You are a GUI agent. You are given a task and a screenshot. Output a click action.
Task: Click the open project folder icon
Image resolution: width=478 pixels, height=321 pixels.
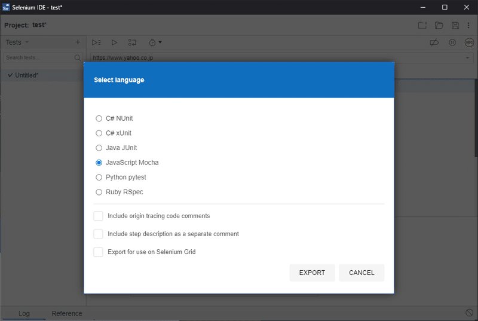pyautogui.click(x=439, y=25)
